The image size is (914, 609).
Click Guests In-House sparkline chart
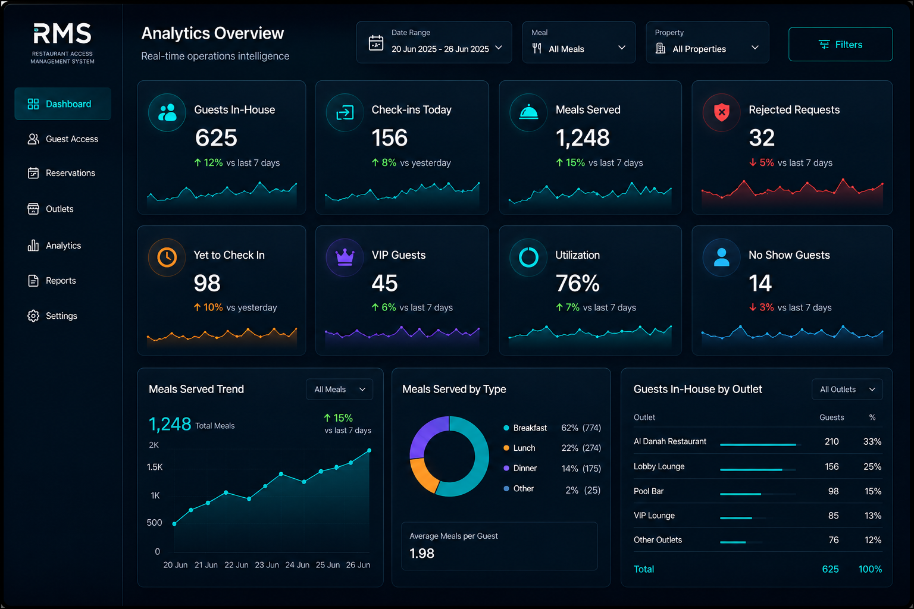coord(222,195)
